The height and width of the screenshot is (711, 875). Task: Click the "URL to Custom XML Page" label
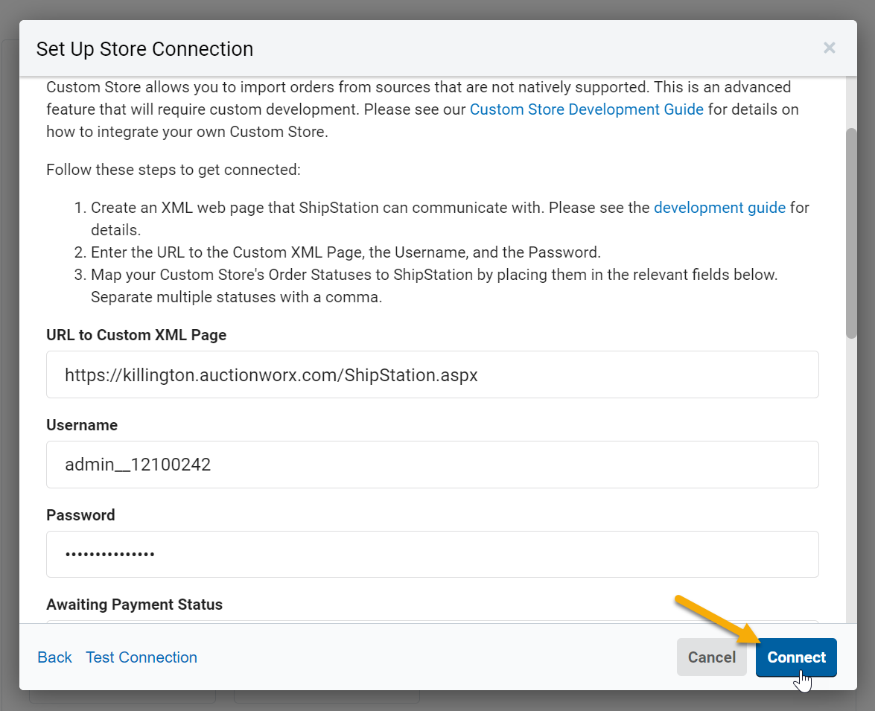tap(136, 335)
